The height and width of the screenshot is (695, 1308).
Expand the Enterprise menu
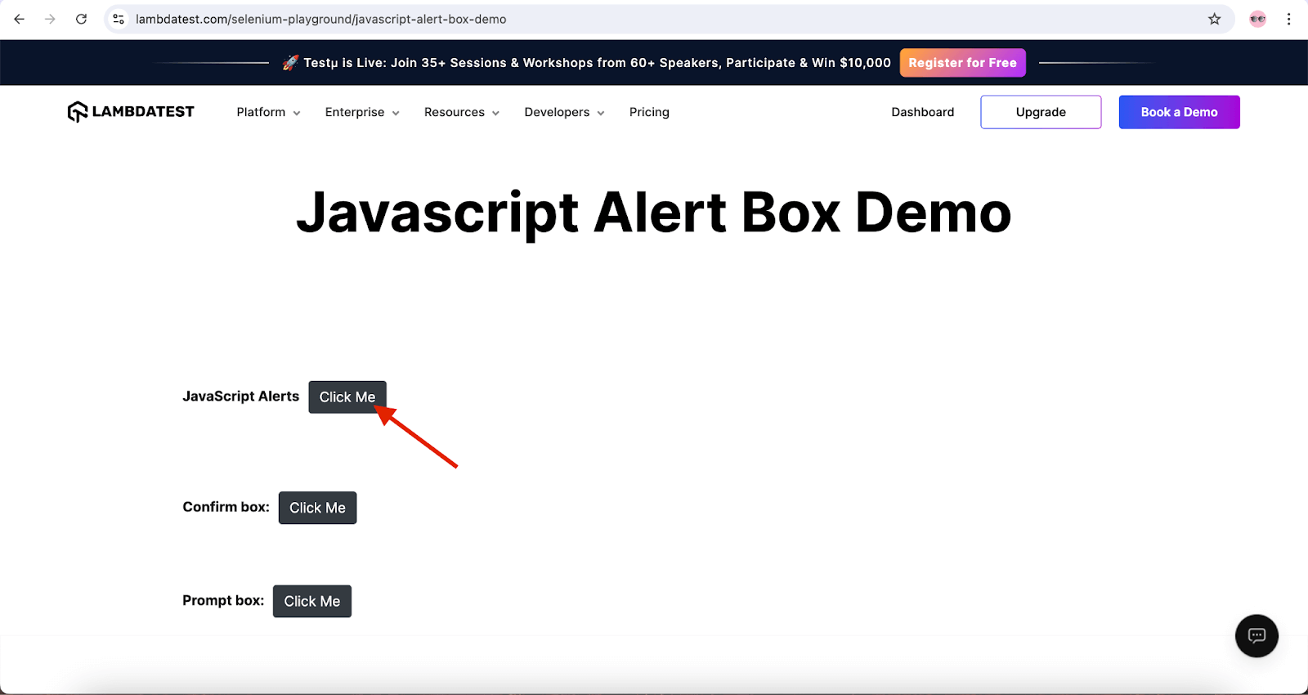[362, 112]
